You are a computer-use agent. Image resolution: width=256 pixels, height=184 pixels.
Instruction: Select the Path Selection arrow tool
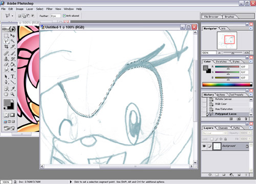pos(6,77)
